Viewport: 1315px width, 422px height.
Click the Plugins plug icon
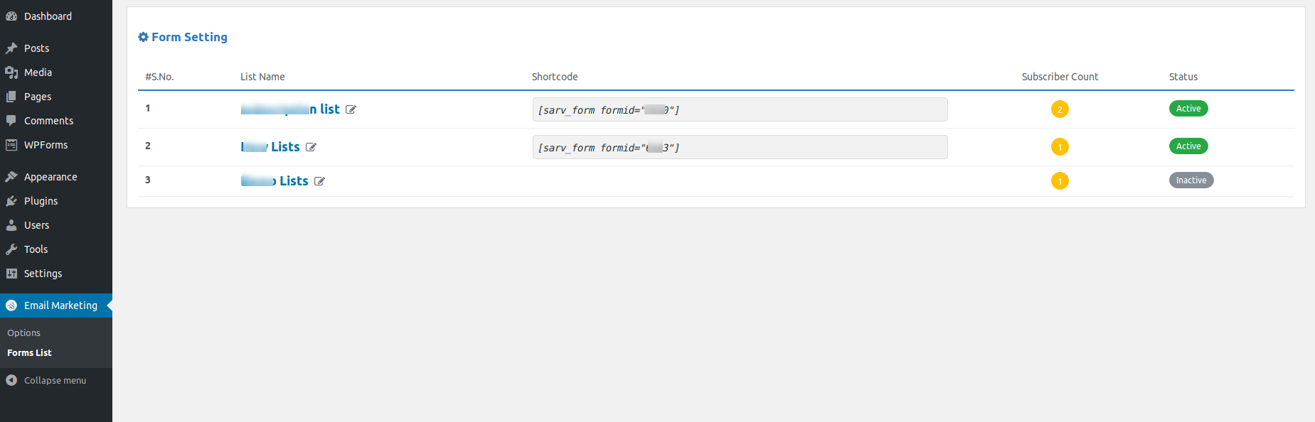[x=11, y=201]
